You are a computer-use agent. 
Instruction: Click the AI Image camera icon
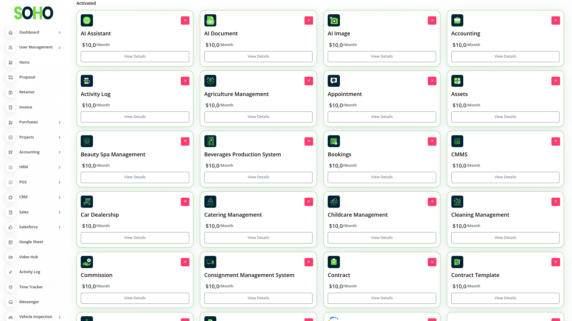pyautogui.click(x=334, y=21)
